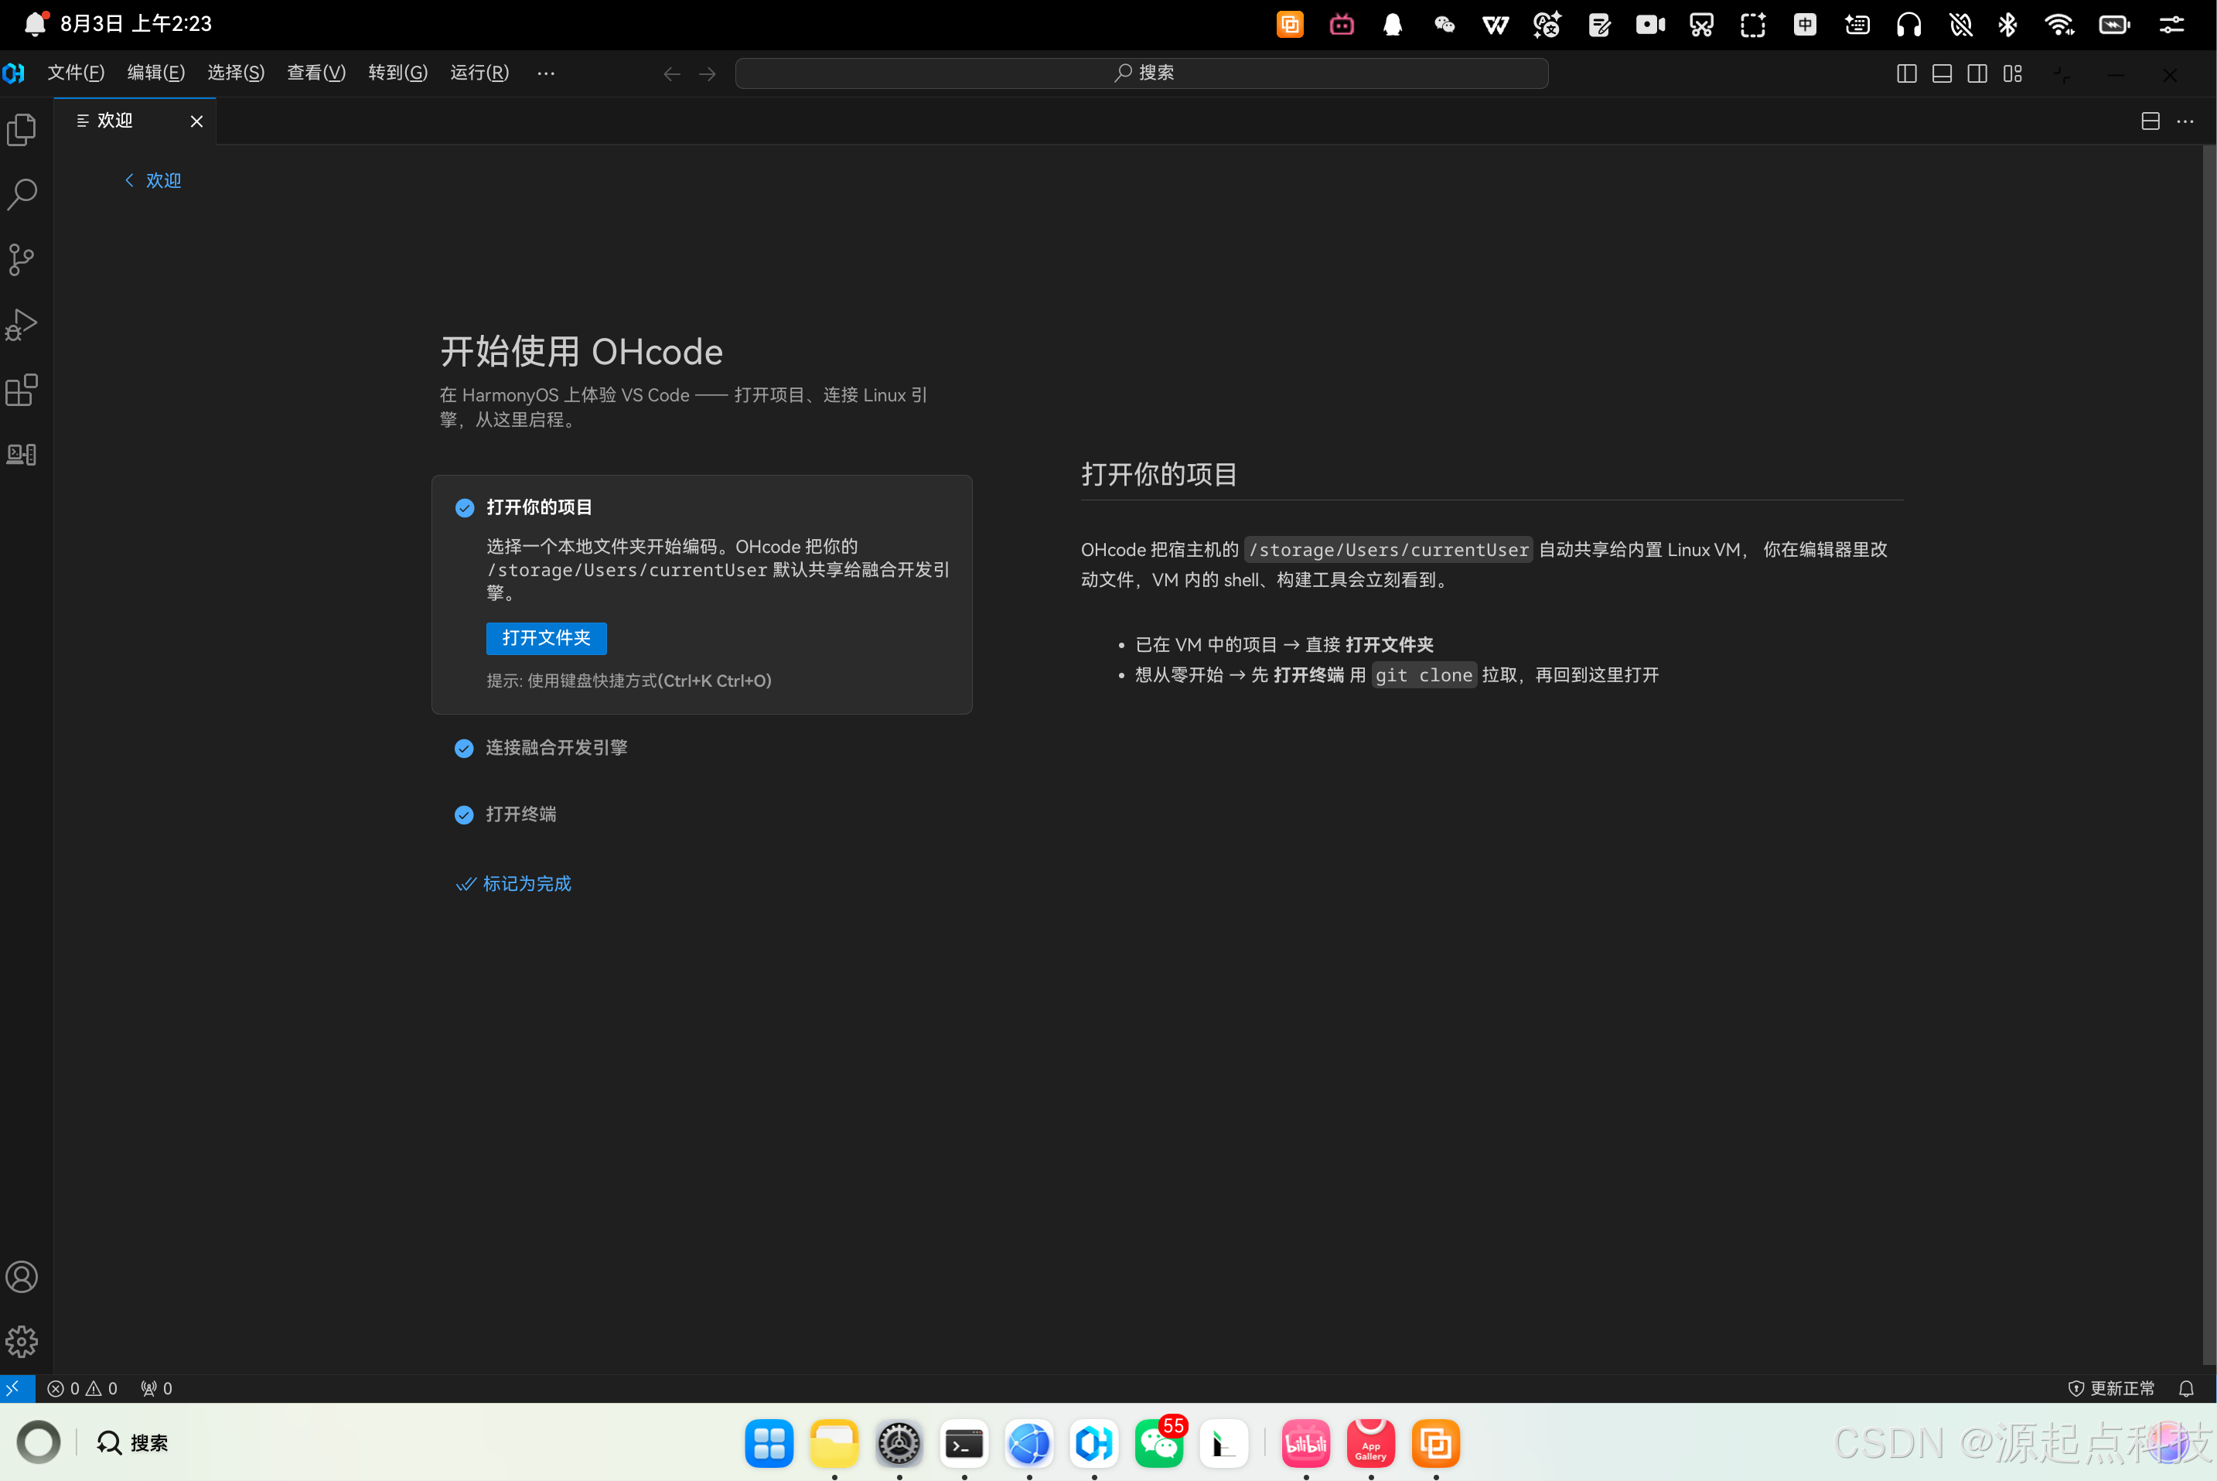Open the Manage gear in activity bar
The width and height of the screenshot is (2217, 1481).
coord(22,1341)
